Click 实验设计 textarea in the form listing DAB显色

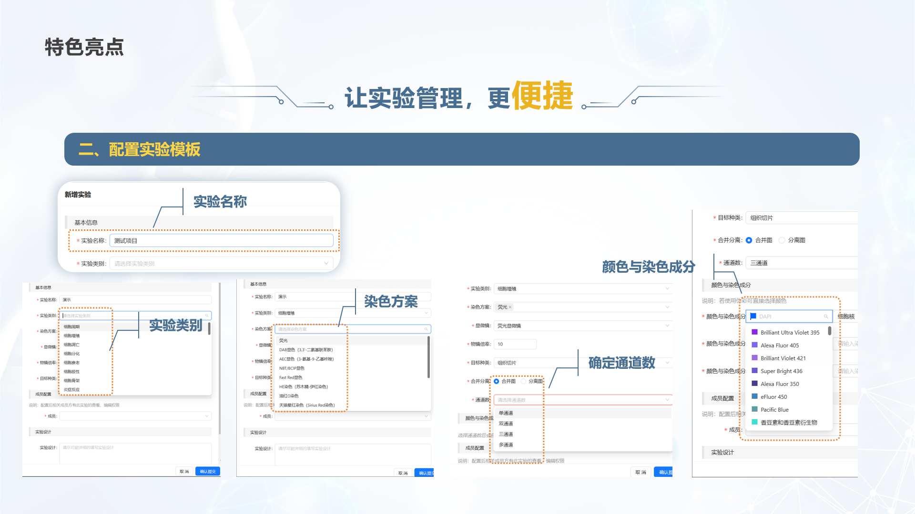tap(353, 455)
